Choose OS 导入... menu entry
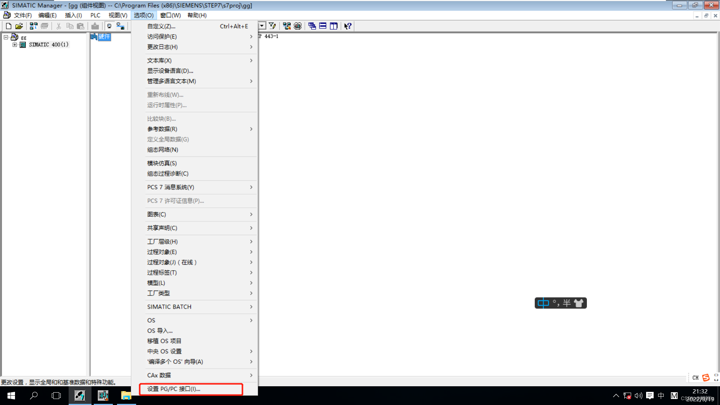Screen dimensions: 720x405 (194, 331)
